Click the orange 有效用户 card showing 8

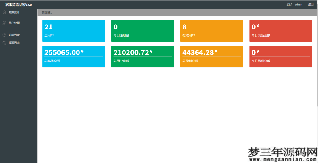tap(211, 31)
